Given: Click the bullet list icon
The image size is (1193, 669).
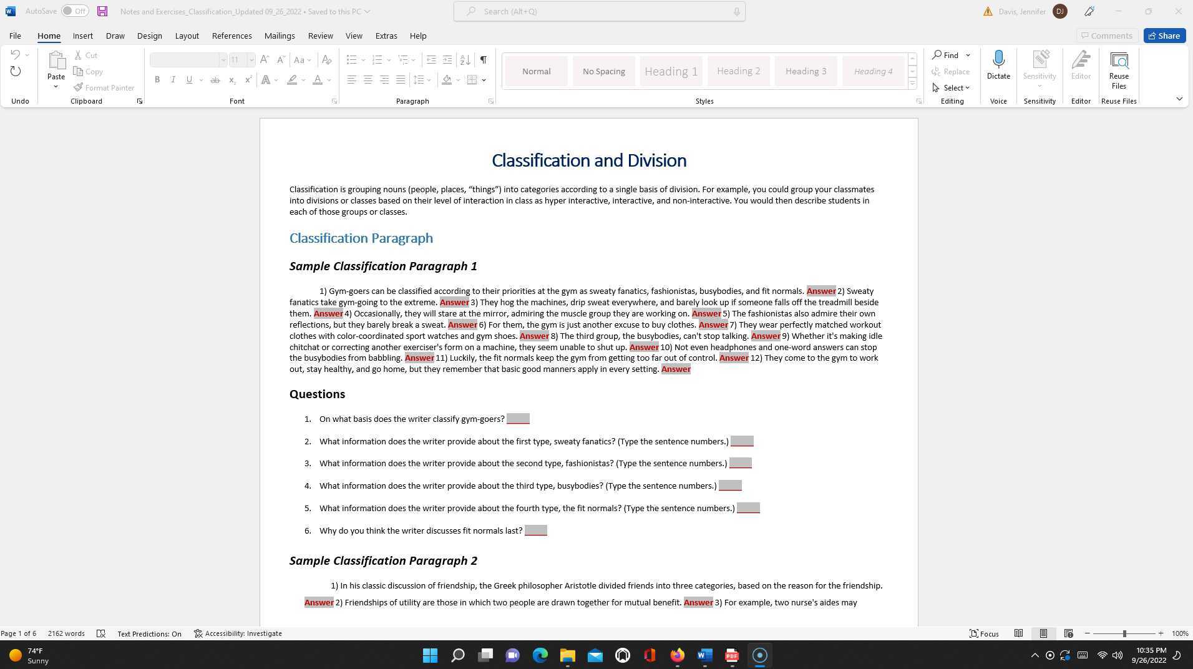Looking at the screenshot, I should point(351,60).
